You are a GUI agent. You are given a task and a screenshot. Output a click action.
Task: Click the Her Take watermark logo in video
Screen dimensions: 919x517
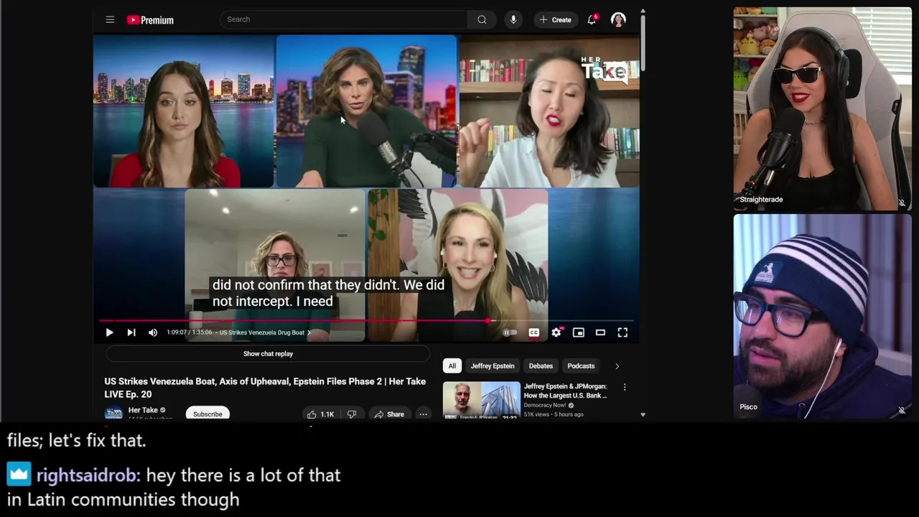[x=605, y=69]
